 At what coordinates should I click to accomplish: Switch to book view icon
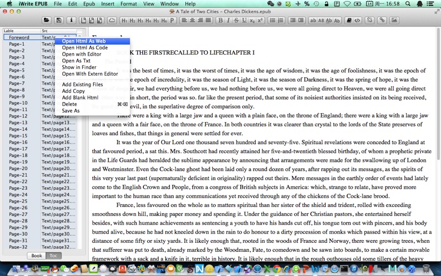tap(349, 20)
